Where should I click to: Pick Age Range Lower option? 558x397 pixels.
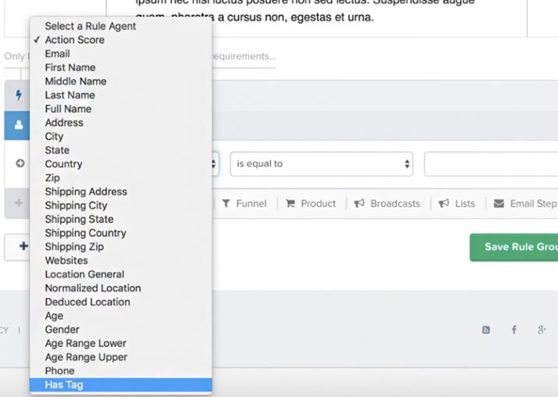(121, 343)
